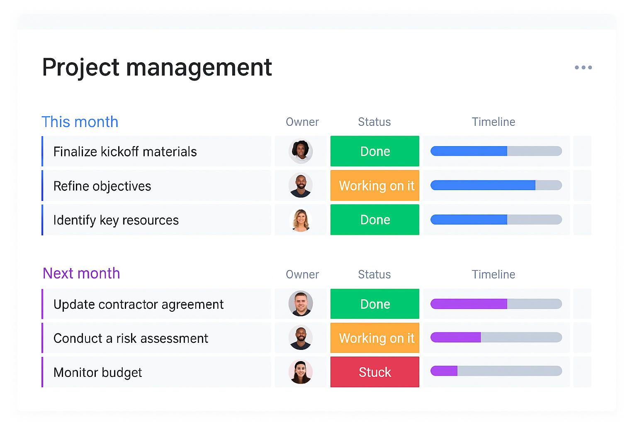Click the Timeline column header under Next month
This screenshot has width=637, height=425.
[x=493, y=274]
